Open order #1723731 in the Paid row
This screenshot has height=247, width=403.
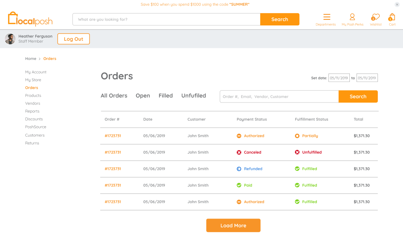coord(113,185)
